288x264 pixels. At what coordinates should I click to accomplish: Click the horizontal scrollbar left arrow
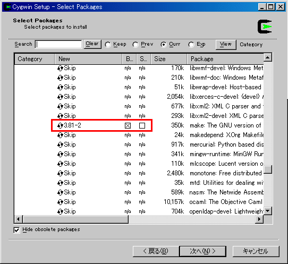(x=18, y=219)
